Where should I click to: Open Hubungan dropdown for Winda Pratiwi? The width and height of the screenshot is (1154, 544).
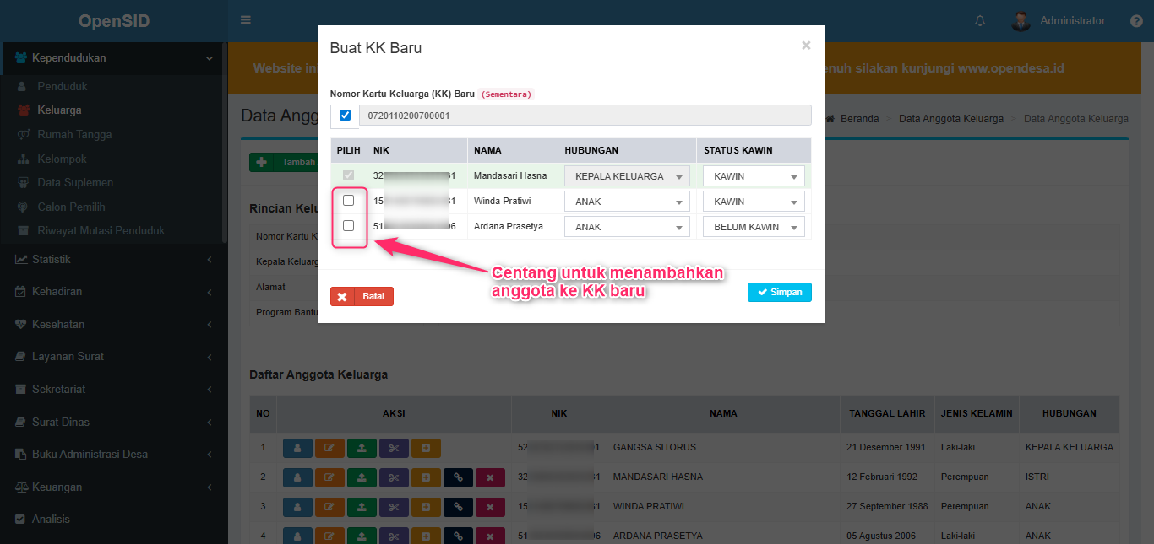click(627, 202)
